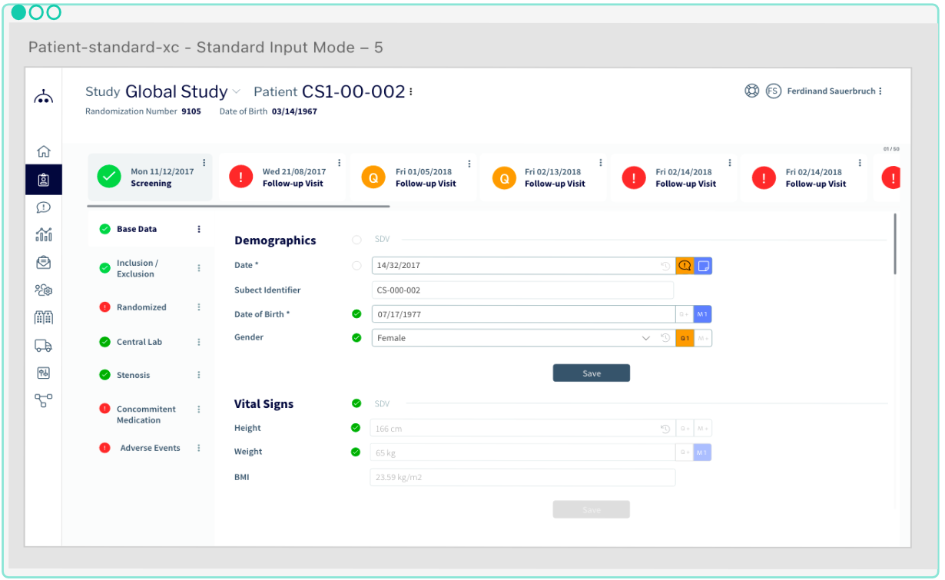Open the blue note icon on Date field

703,266
